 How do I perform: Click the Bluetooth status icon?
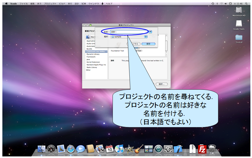[217, 3]
